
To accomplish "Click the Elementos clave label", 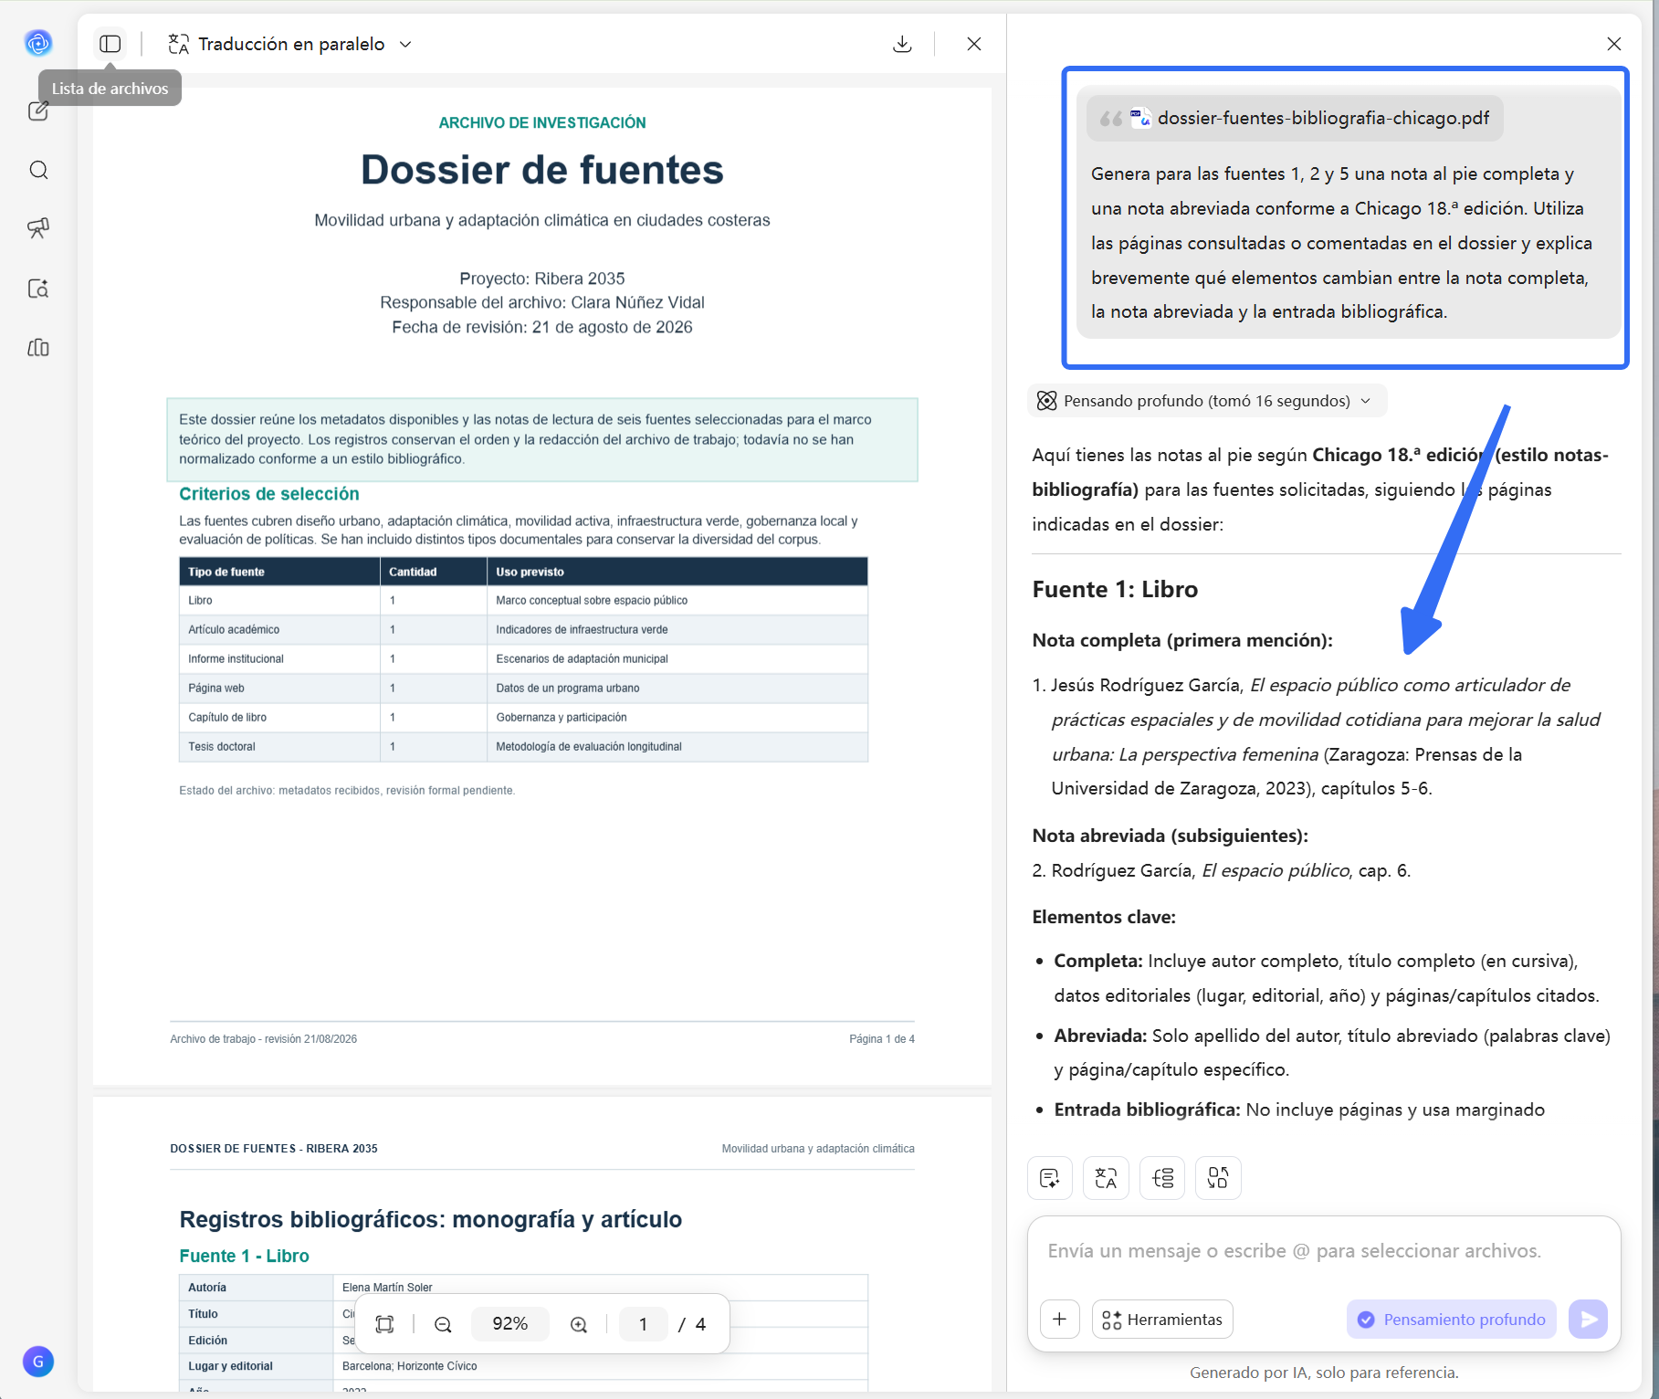I will tap(1104, 917).
